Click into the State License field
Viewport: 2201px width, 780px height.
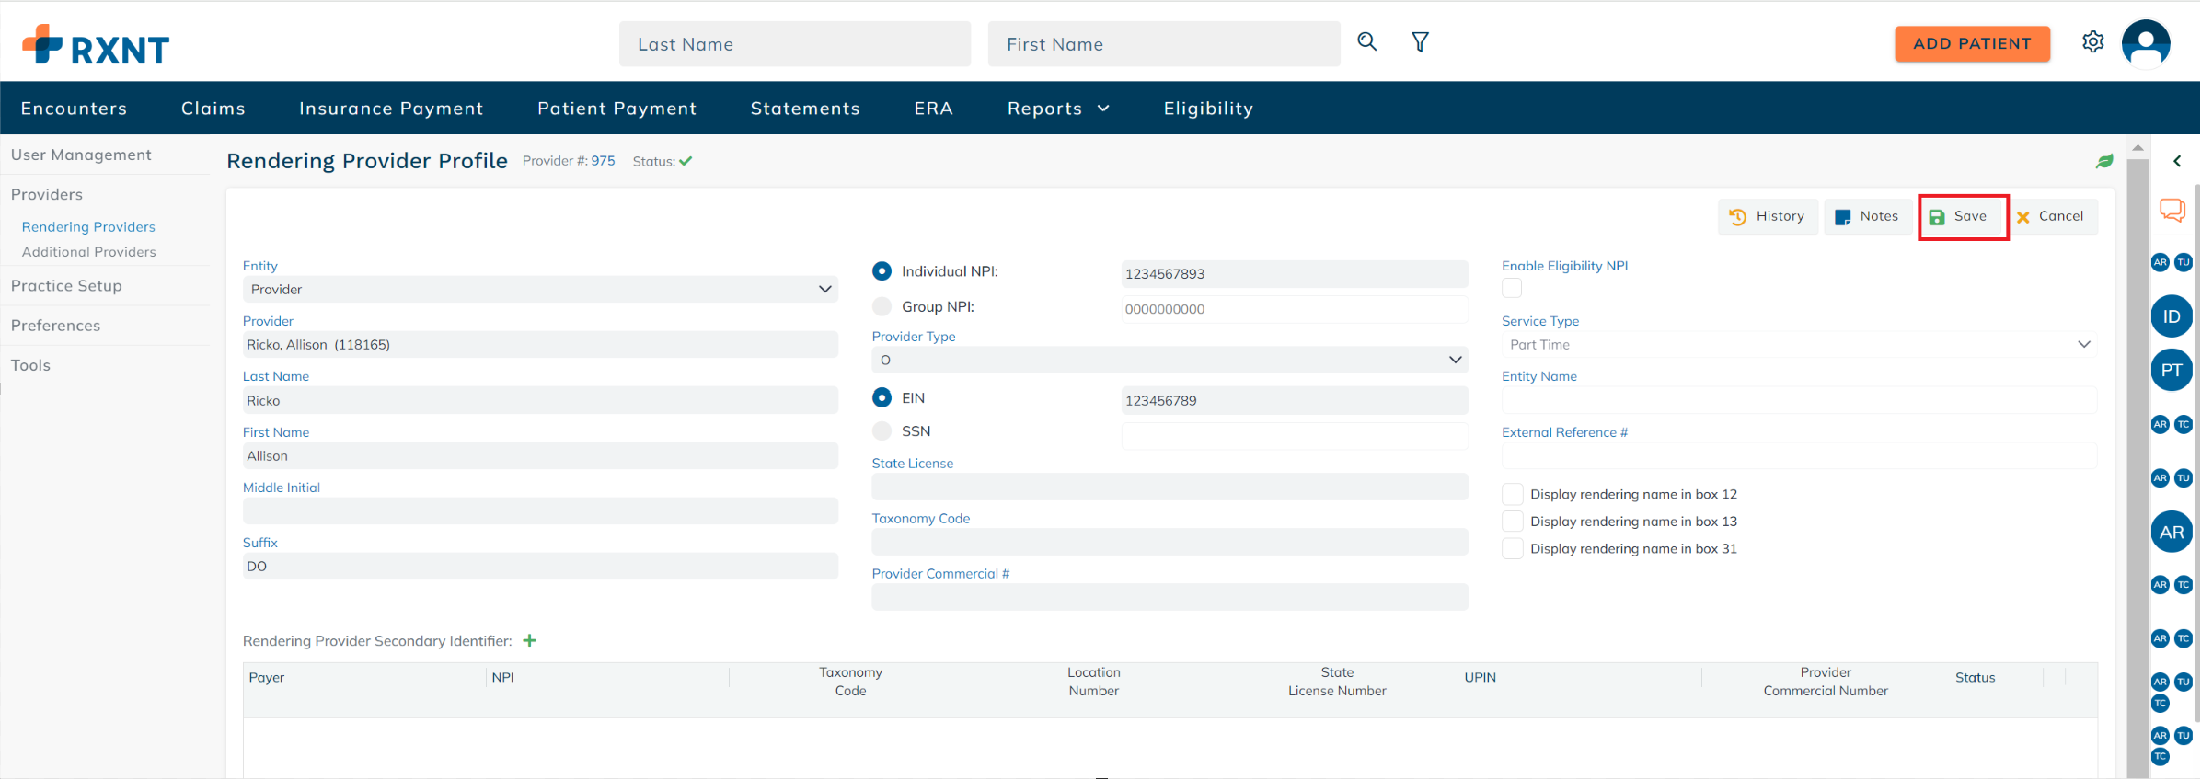tap(1169, 487)
